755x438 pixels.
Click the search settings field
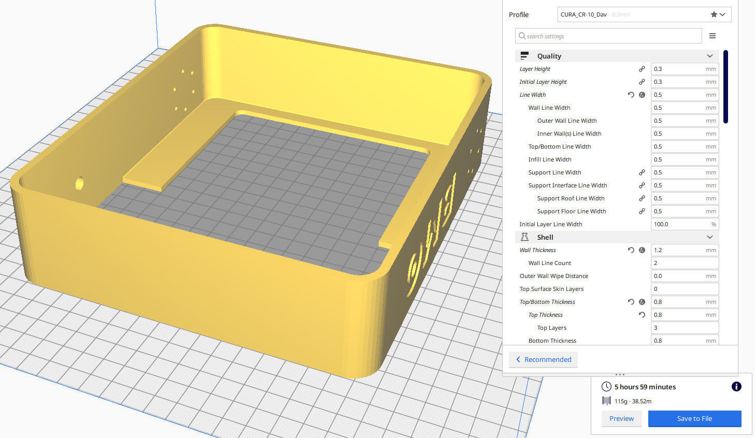coord(609,36)
